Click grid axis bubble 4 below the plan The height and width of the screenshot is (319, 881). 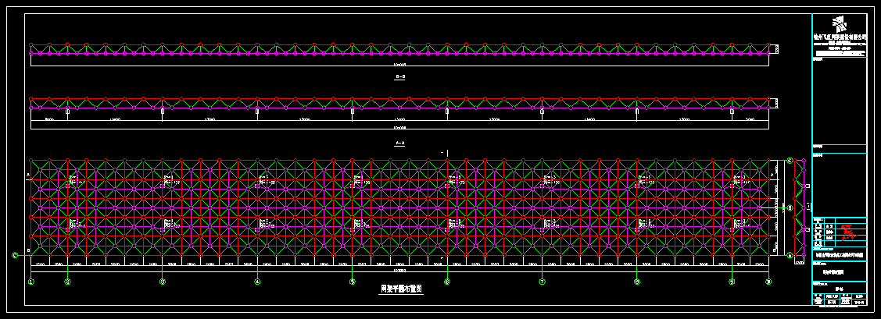257,282
